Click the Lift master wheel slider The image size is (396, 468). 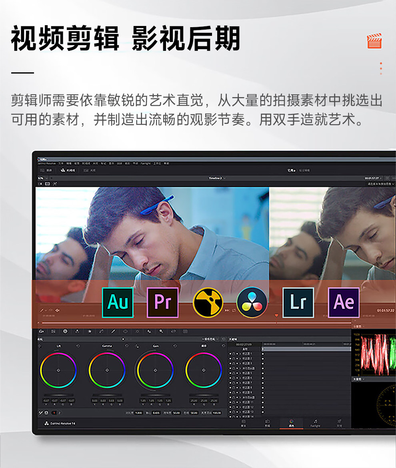58,395
